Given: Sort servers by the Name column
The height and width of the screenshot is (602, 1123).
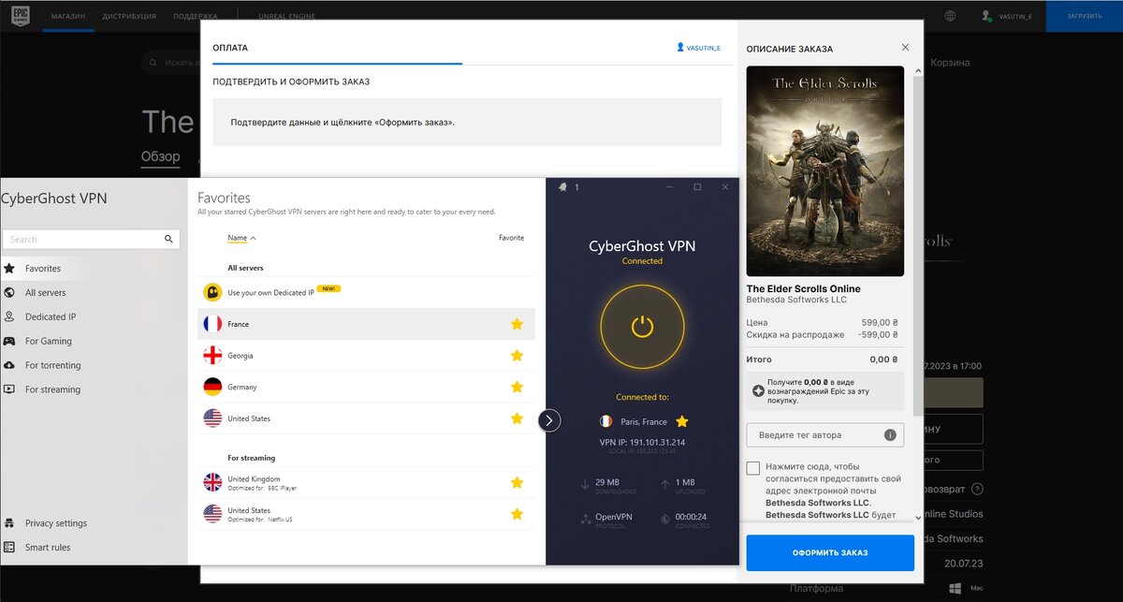Looking at the screenshot, I should point(241,238).
